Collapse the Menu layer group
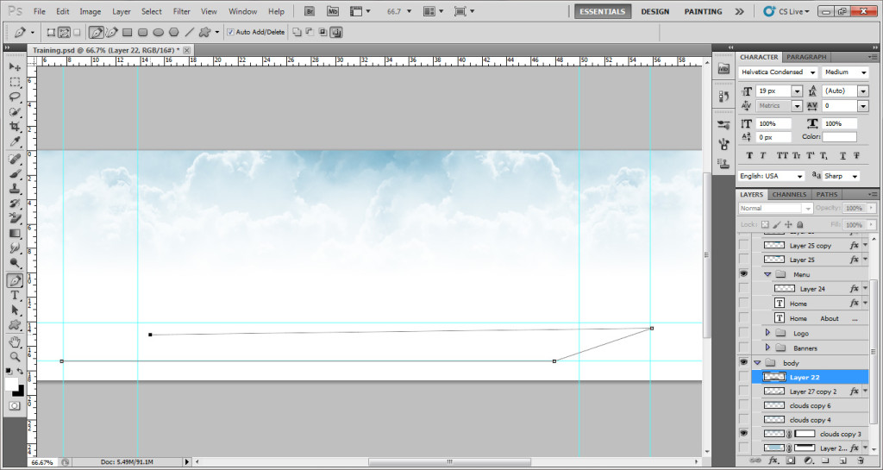Image resolution: width=883 pixels, height=470 pixels. click(x=767, y=274)
